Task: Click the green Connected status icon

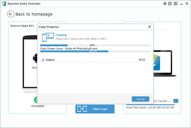Action: pos(35,100)
